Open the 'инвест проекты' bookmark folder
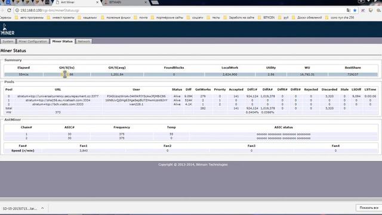The height and width of the screenshot is (215, 382). (x=61, y=17)
